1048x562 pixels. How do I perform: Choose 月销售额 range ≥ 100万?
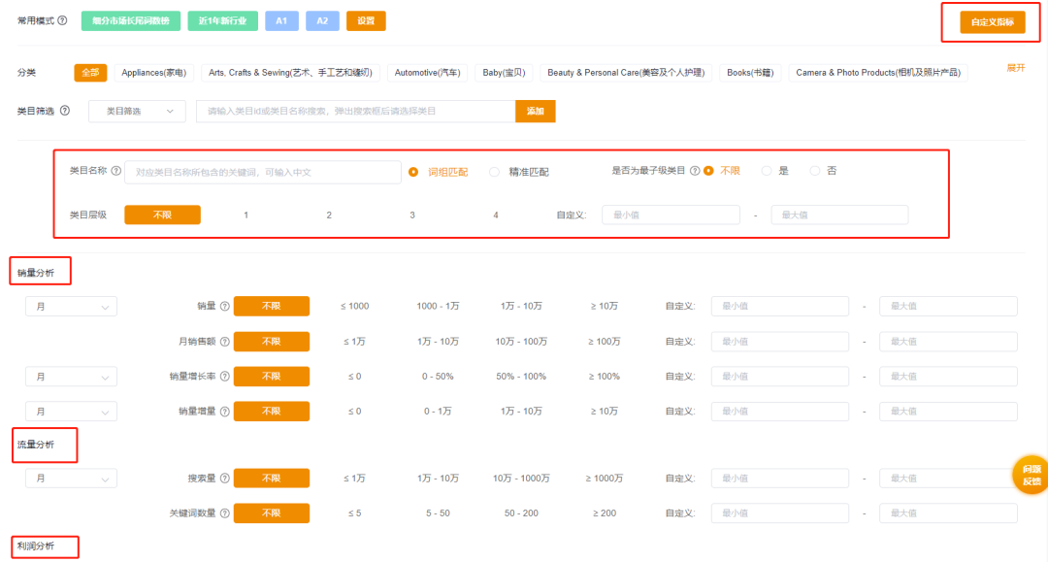tap(605, 342)
